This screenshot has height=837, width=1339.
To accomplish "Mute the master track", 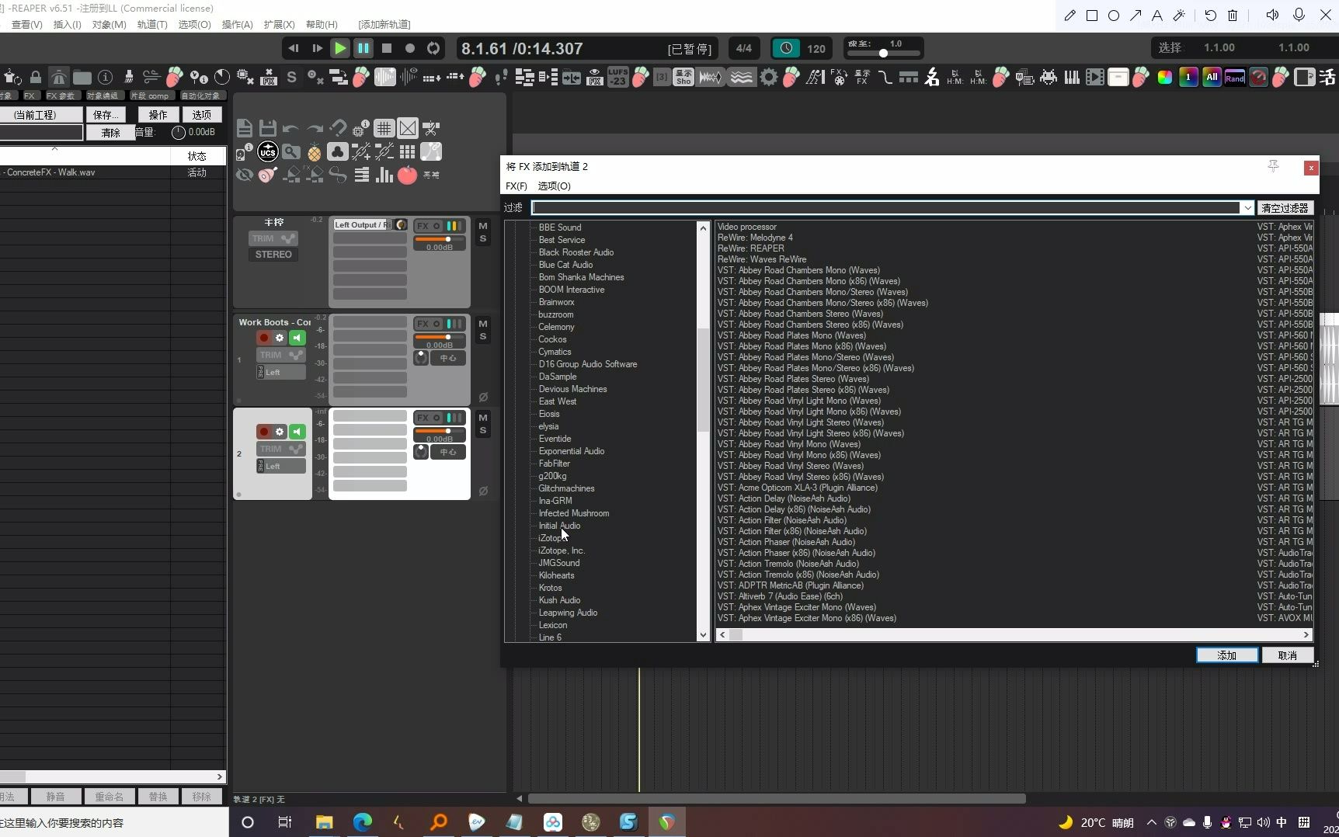I will [483, 226].
